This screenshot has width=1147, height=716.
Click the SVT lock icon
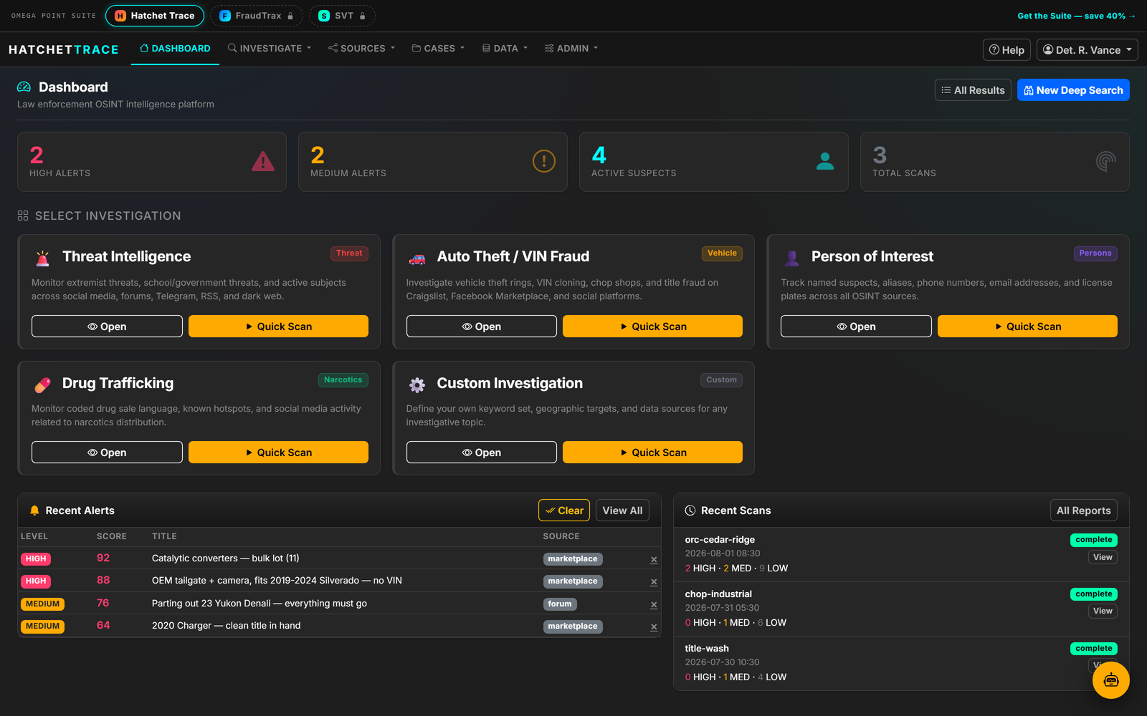pos(363,16)
